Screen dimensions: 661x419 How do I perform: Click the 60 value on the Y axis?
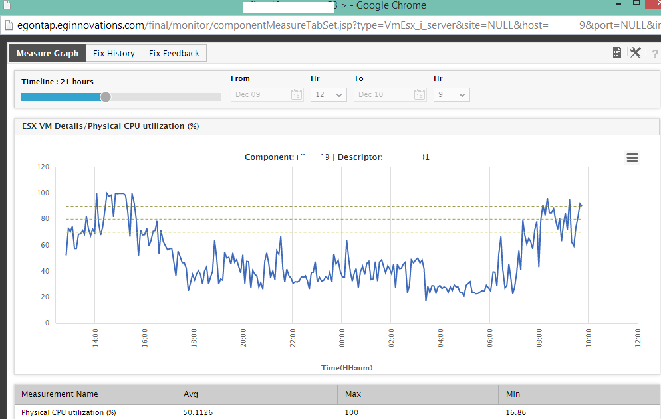tap(45, 245)
